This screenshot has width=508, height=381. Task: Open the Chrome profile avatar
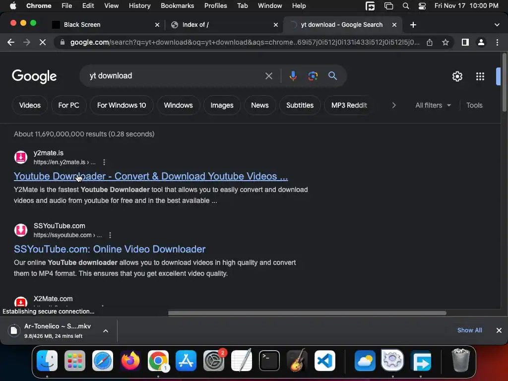(x=481, y=42)
